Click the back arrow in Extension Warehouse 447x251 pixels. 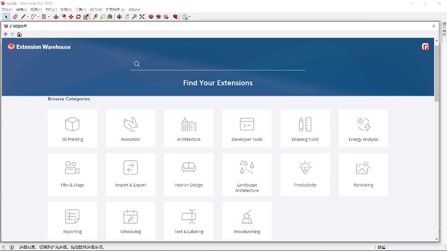(5, 35)
